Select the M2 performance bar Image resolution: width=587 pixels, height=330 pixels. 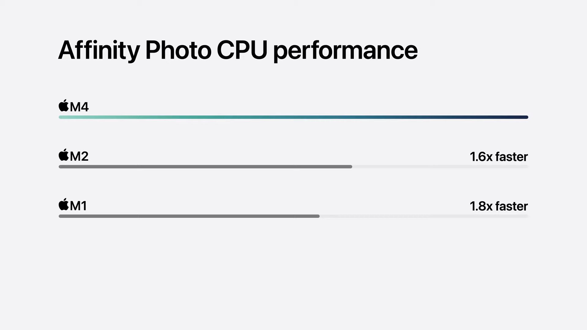coord(205,167)
